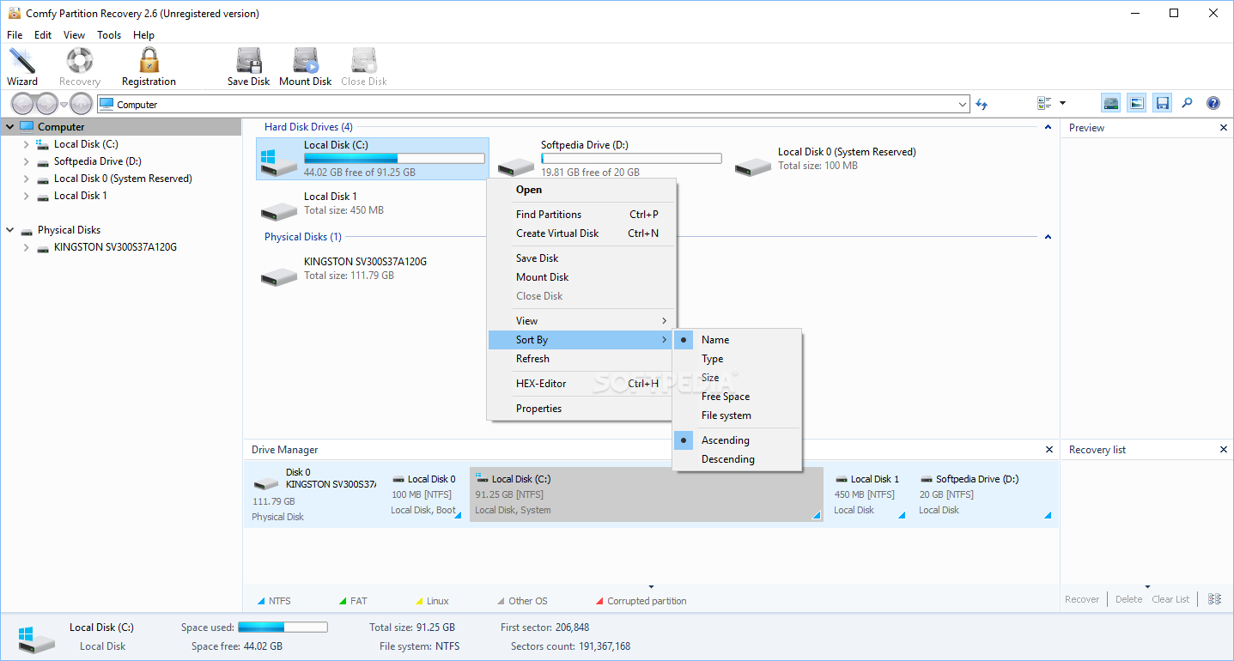Close the Drive Manager panel
The width and height of the screenshot is (1234, 661).
[1049, 450]
